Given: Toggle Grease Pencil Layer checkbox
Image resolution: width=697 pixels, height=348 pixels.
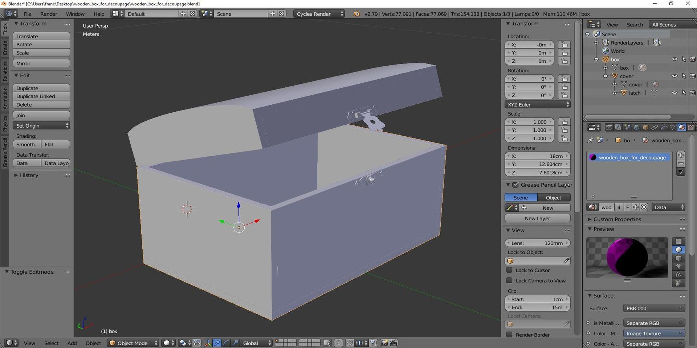Looking at the screenshot, I should click(515, 185).
